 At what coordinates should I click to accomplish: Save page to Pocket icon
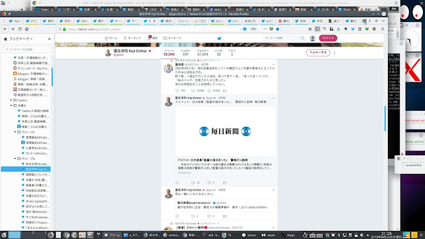pos(272,29)
